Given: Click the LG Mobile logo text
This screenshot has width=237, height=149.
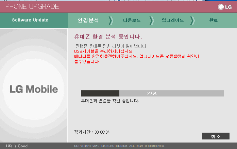Looking at the screenshot, I should coord(34,89).
